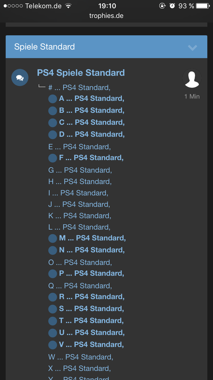Click the 1 Min last post time

(192, 96)
